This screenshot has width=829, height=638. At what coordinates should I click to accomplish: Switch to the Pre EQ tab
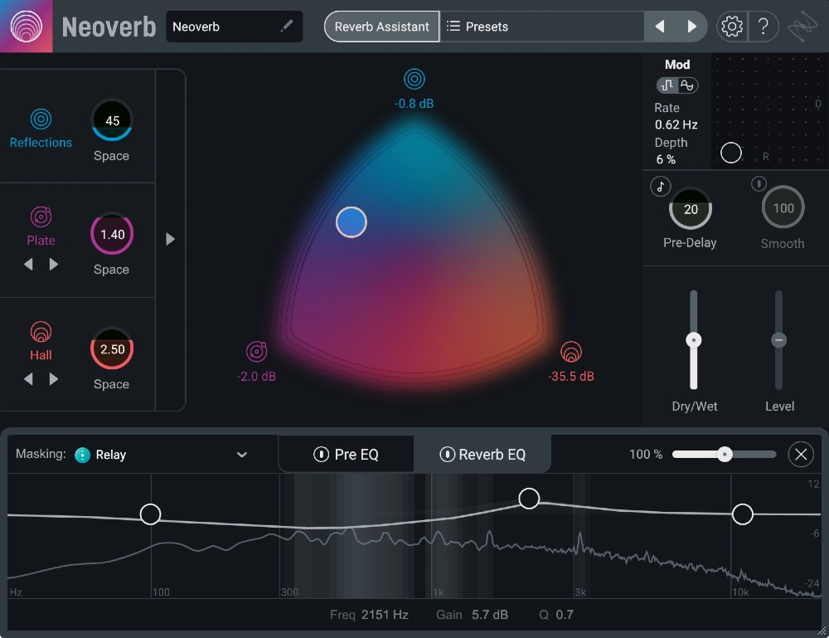[346, 454]
